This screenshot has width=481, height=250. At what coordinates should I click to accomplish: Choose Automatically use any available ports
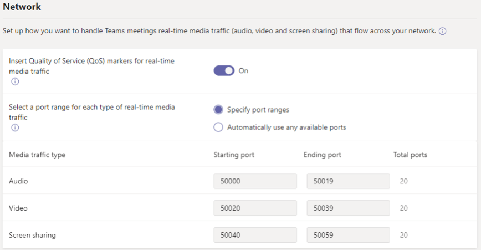(x=218, y=127)
